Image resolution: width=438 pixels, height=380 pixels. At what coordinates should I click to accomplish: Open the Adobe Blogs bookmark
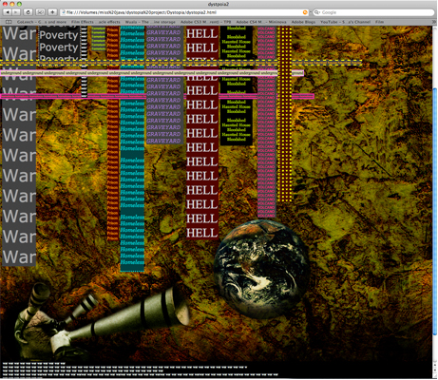(x=303, y=22)
